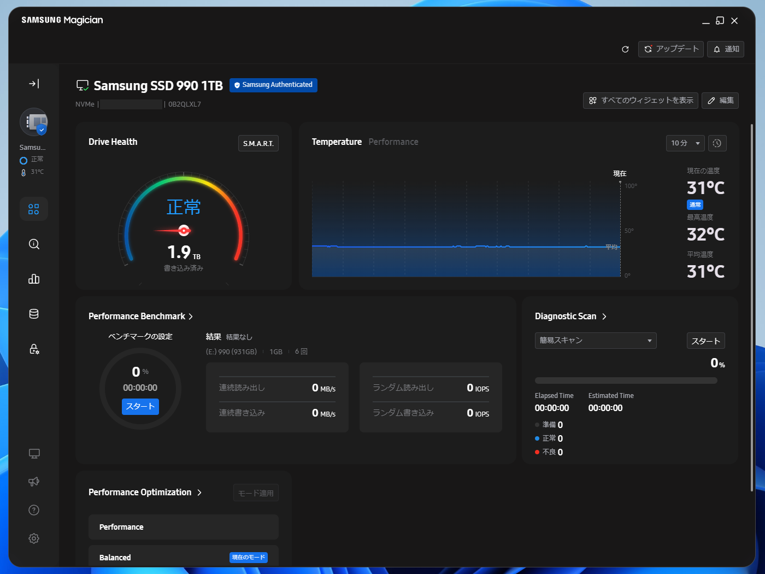Click the 編集 edit button
Viewport: 765px width, 574px height.
coord(720,101)
